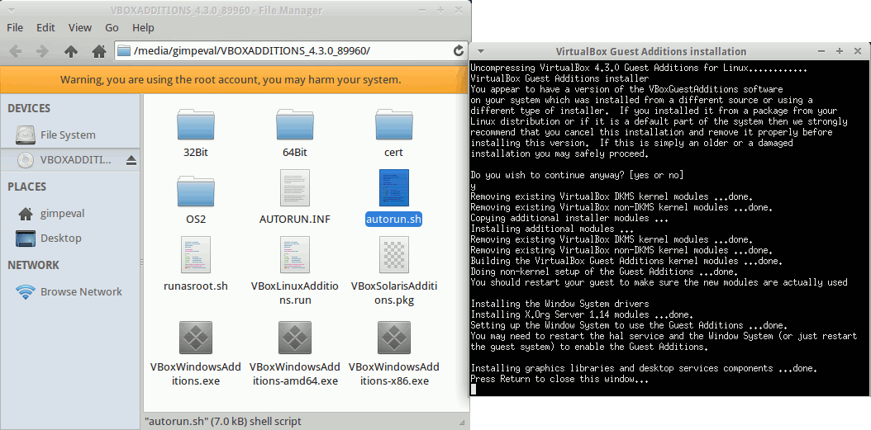Select VBoxWindowsAdditions.exe icon
Image resolution: width=871 pixels, height=430 pixels.
click(x=196, y=338)
